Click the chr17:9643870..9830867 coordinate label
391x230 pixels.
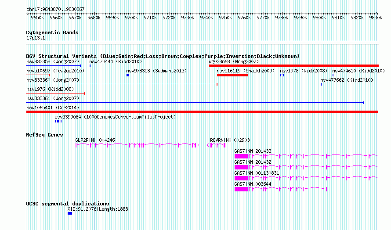[x=55, y=9]
